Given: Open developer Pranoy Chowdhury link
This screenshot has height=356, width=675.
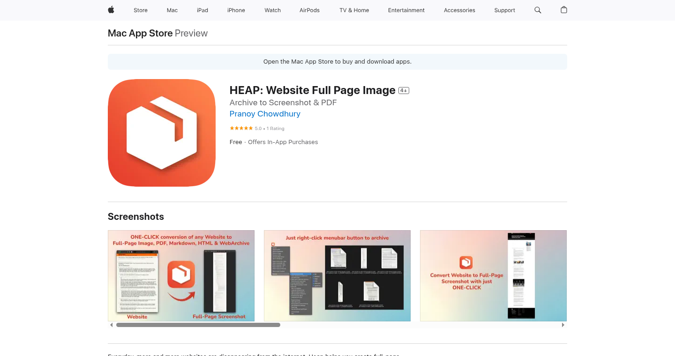Looking at the screenshot, I should point(265,114).
